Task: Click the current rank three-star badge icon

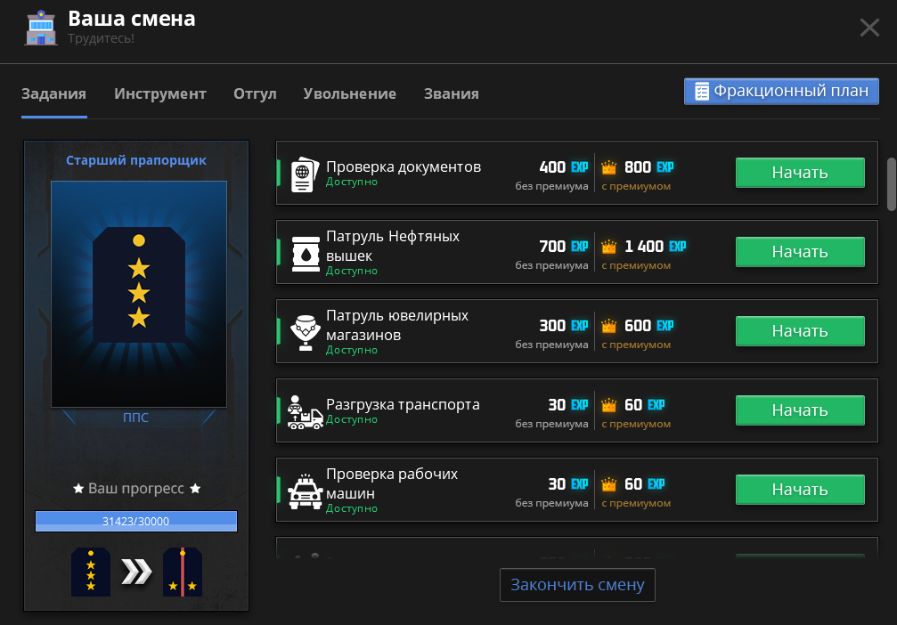Action: tap(91, 572)
